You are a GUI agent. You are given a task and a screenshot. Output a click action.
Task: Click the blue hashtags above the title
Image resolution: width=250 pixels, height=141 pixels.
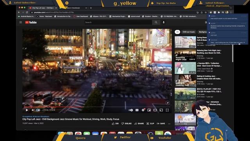coord(36,117)
